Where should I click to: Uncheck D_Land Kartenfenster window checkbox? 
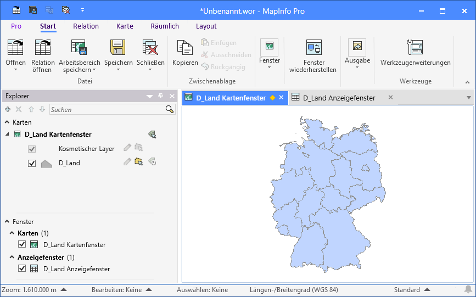pyautogui.click(x=21, y=244)
